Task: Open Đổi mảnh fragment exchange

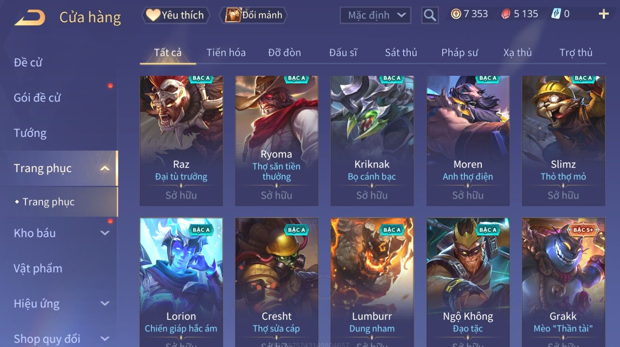Action: tap(253, 15)
